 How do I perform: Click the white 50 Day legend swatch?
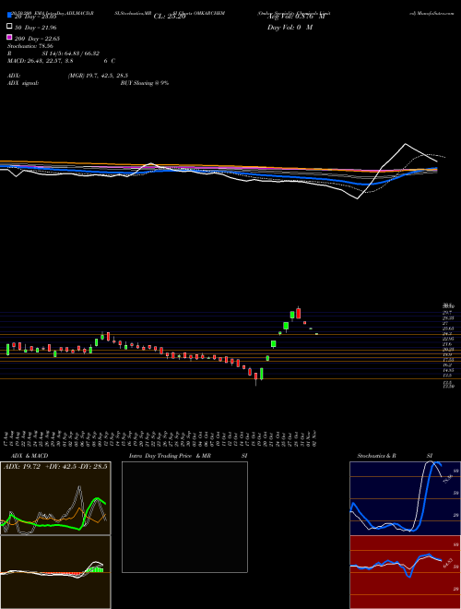pos(9,27)
